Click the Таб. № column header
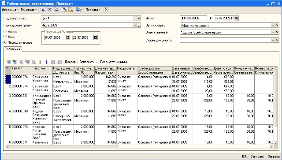Image resolution: width=282 pixels, height=160 pixels. click(22, 71)
